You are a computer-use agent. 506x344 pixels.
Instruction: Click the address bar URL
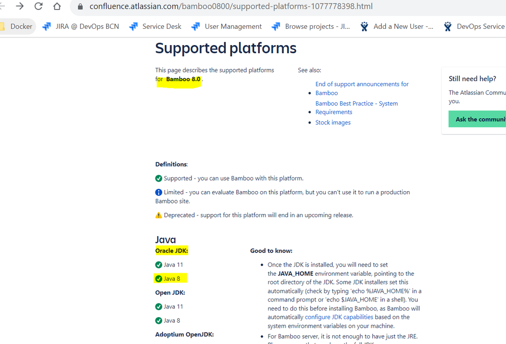click(x=231, y=6)
